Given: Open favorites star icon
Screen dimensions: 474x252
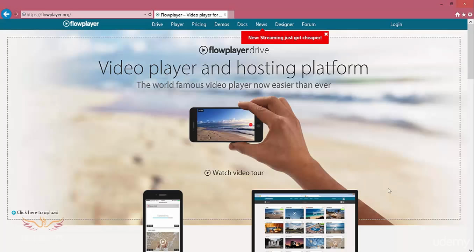Looking at the screenshot, I should pyautogui.click(x=464, y=15).
